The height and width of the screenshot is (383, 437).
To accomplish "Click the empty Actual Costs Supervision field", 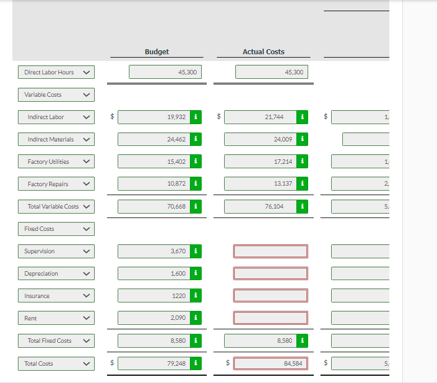I will coord(271,251).
